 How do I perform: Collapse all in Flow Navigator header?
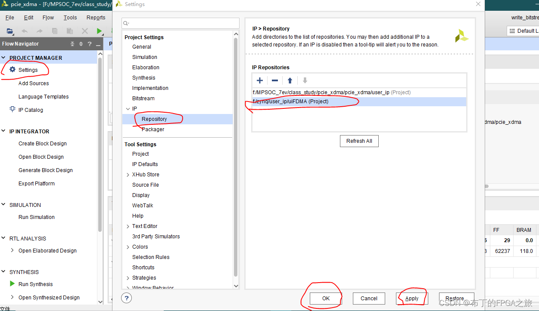coord(72,44)
